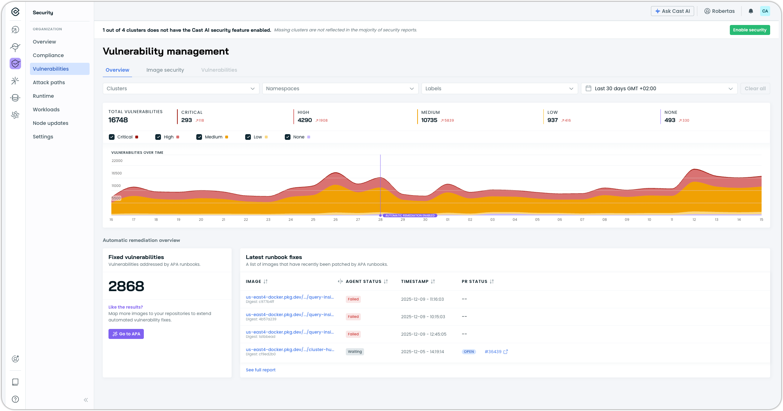Viewport: 783px width, 411px height.
Task: Disable the None severity checkbox
Action: click(x=288, y=137)
